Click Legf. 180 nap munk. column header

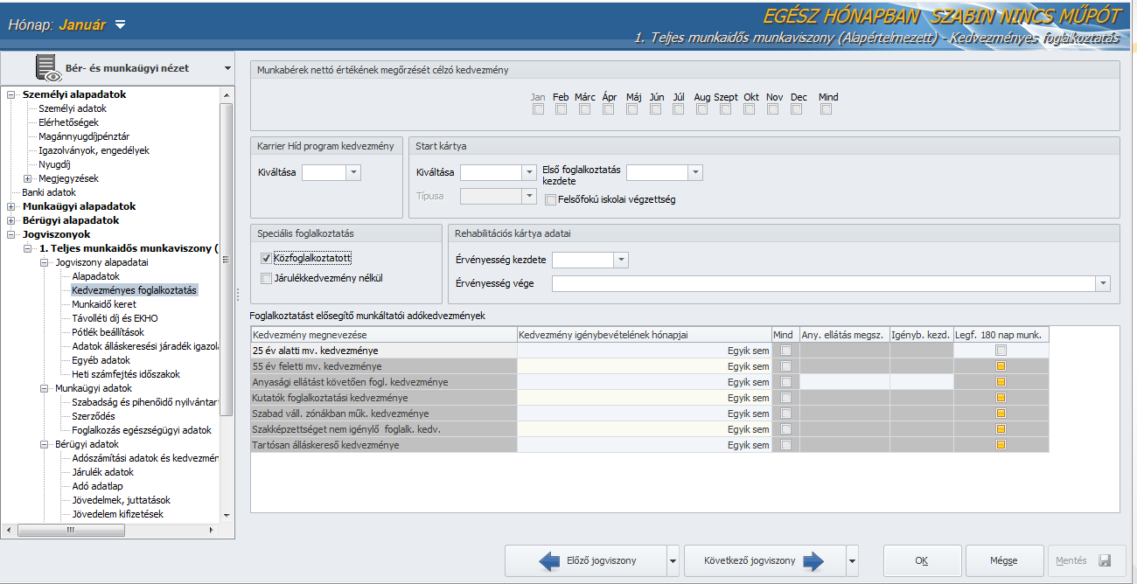point(1001,335)
